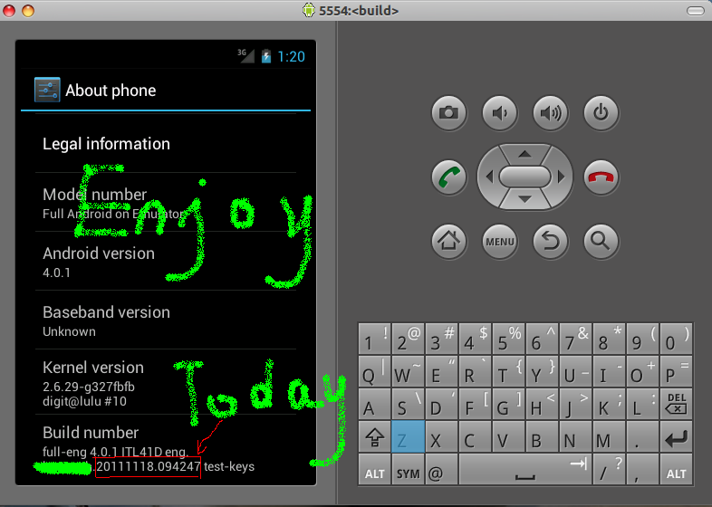Click the W key
This screenshot has height=507, width=712.
point(408,372)
